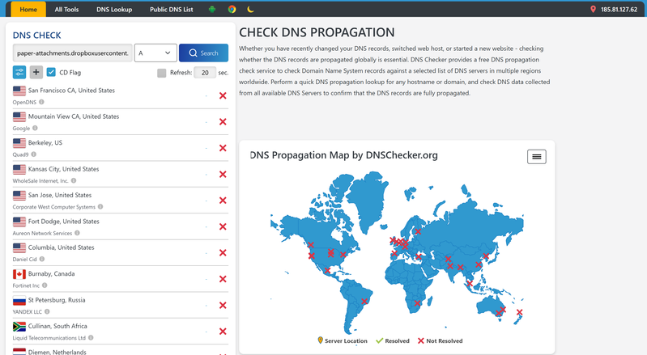Click the Android app icon in navbar
Viewport: 647px width, 355px height.
point(212,10)
